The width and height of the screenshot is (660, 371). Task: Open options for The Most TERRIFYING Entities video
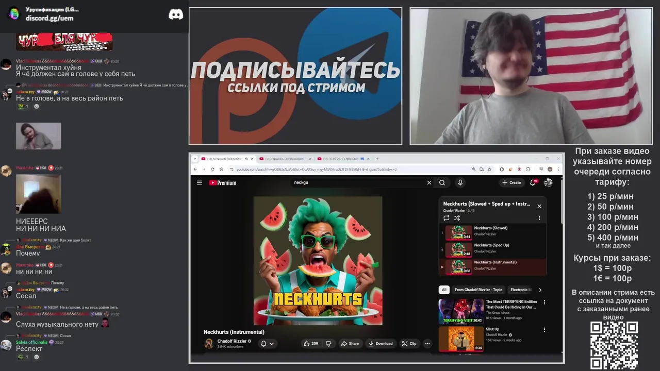544,302
